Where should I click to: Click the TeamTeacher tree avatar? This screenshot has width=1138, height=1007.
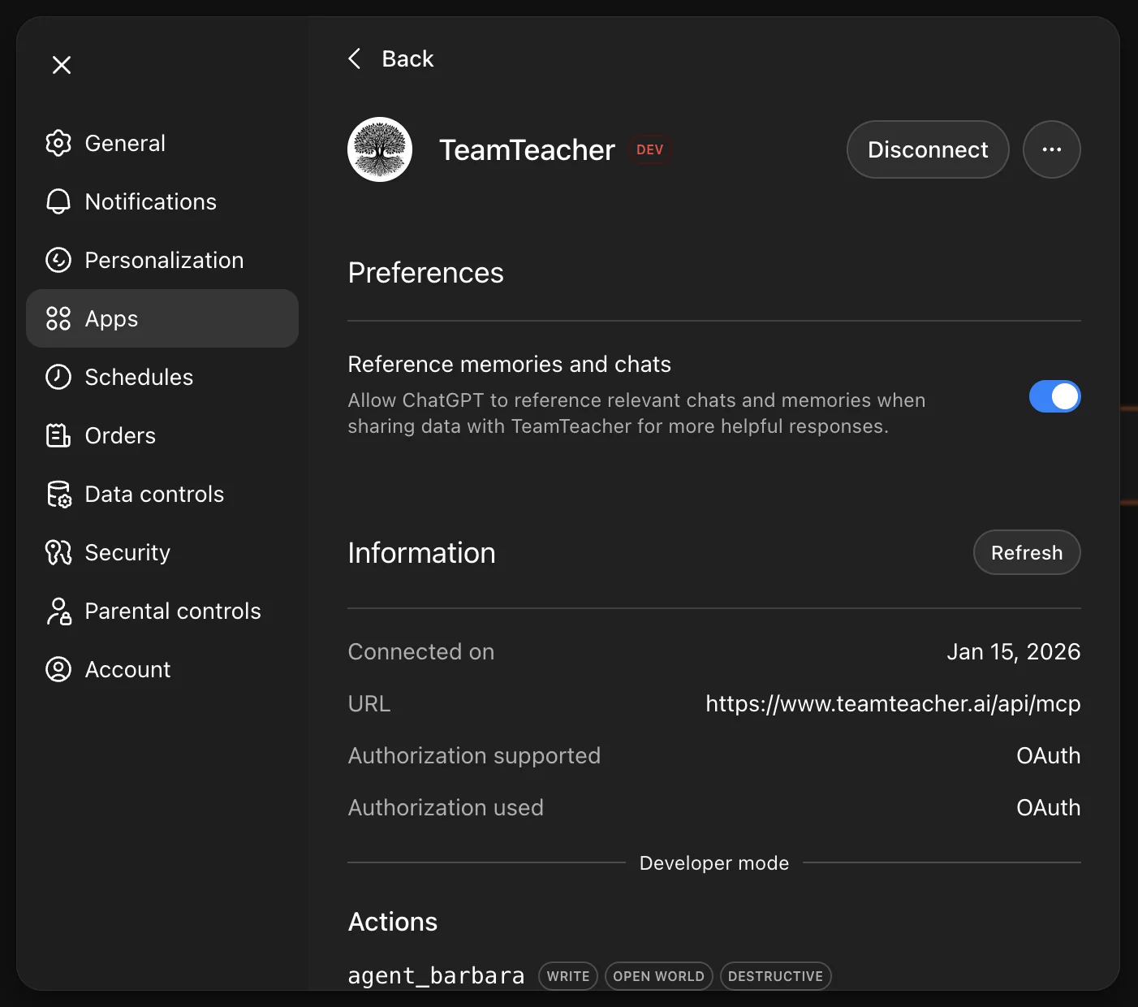coord(379,149)
